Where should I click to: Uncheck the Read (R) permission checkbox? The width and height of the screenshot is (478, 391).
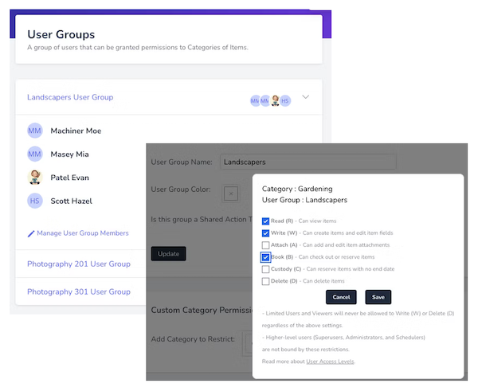click(x=266, y=221)
